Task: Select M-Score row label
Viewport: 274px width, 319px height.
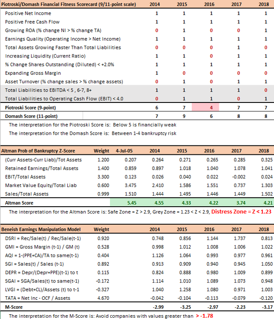Action: tap(14, 307)
